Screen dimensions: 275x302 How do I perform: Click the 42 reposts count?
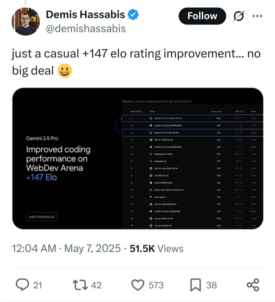click(x=96, y=285)
